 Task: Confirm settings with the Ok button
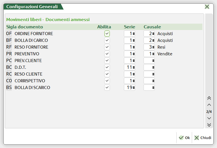tap(184, 138)
